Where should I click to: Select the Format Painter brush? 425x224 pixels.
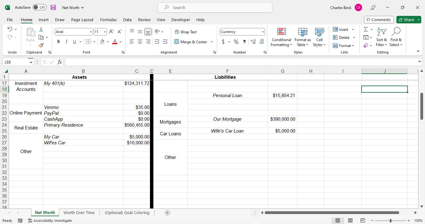41,45
